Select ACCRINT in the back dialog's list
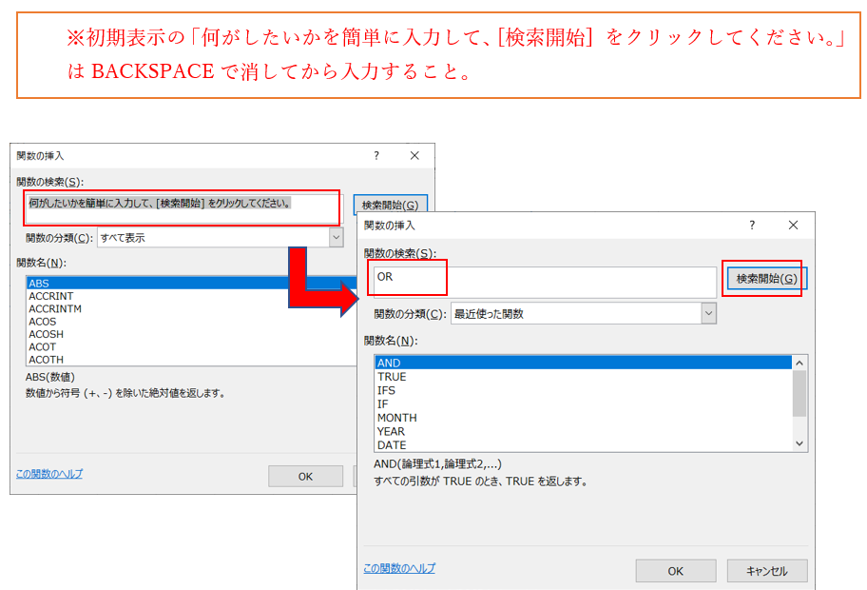Screen dimensions: 867x590 (50, 296)
